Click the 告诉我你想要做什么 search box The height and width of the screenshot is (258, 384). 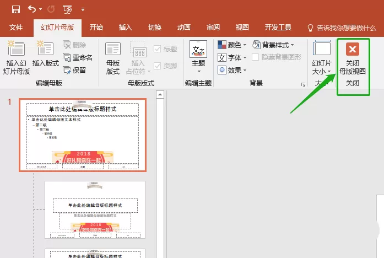[x=342, y=28]
